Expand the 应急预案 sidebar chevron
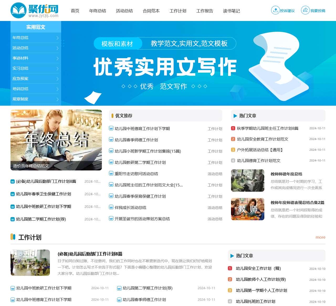This screenshot has height=306, width=336. pyautogui.click(x=57, y=79)
